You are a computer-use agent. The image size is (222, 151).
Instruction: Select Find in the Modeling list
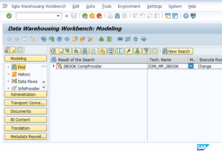(x=18, y=67)
